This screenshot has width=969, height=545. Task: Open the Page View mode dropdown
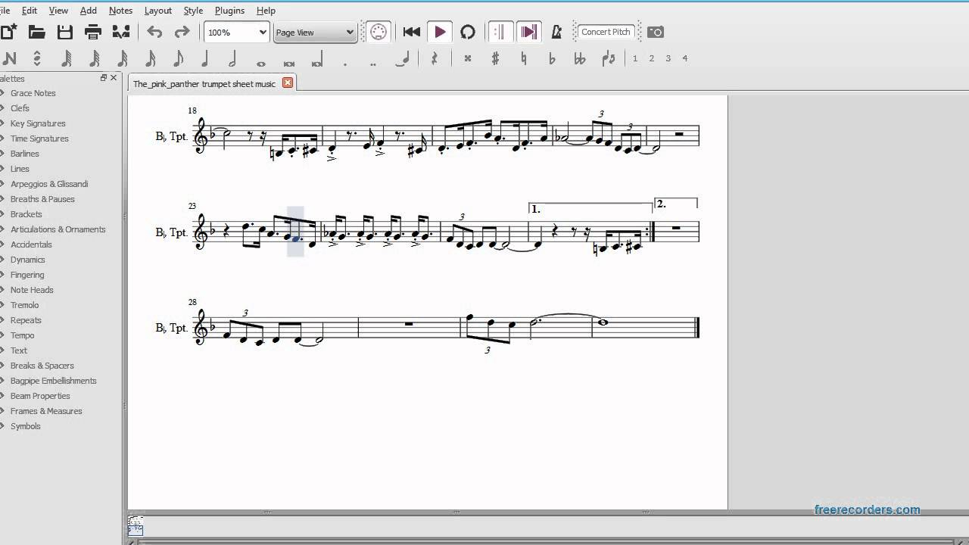tap(315, 32)
